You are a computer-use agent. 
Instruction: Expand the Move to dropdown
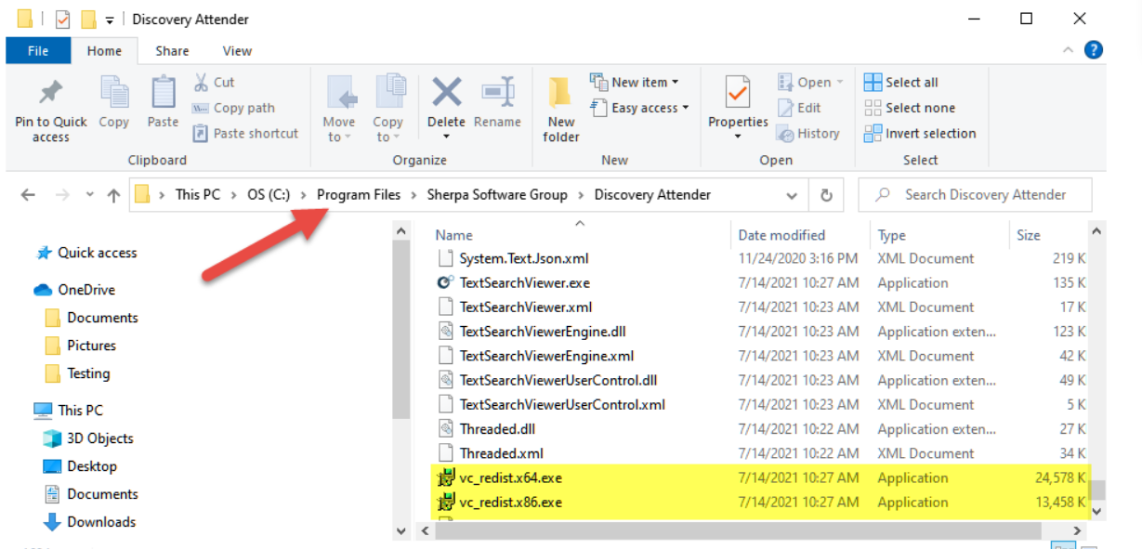[338, 137]
